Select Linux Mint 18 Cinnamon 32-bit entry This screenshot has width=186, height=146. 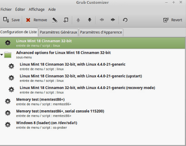pyautogui.click(x=93, y=43)
